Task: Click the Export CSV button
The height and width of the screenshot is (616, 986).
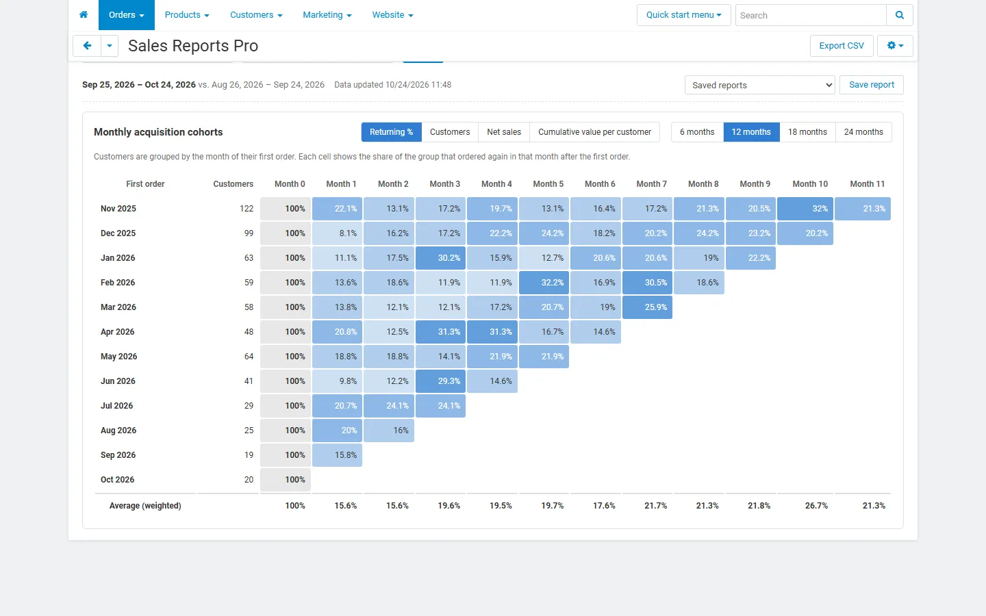Action: [842, 46]
